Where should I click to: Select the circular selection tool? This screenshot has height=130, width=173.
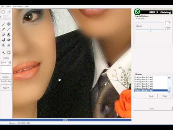(x=3, y=12)
